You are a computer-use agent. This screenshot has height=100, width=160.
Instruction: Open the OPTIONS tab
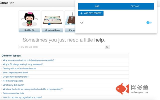tap(135, 6)
